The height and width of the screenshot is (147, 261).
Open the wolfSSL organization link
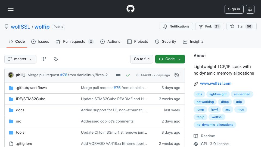pos(20,27)
